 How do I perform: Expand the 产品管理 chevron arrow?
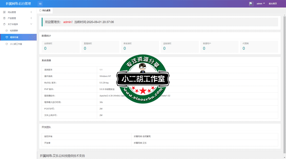pos(31,18)
